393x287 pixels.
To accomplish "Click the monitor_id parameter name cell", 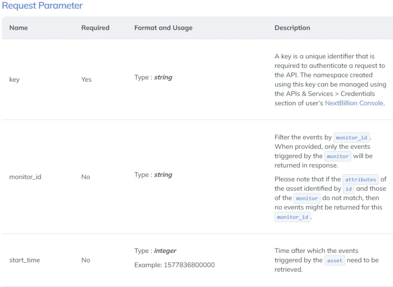I will tap(25, 177).
